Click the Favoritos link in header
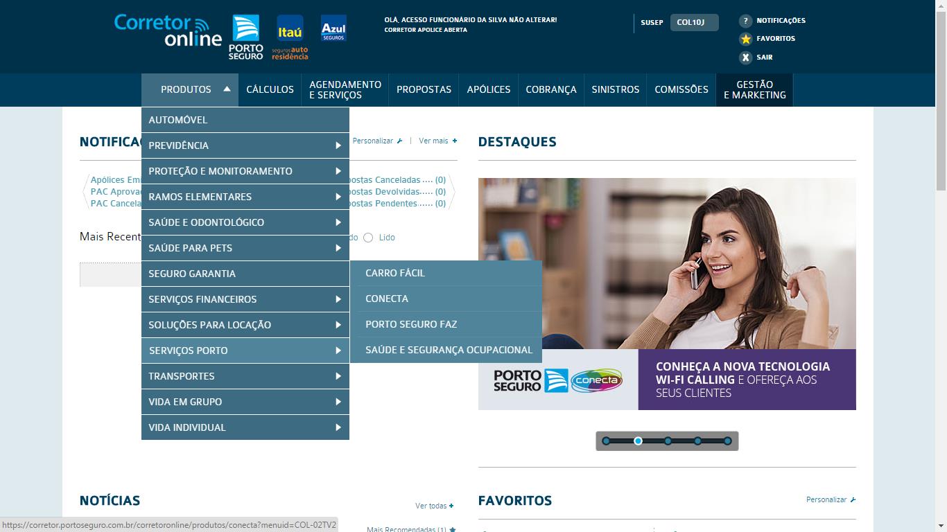The height and width of the screenshot is (532, 947). pyautogui.click(x=776, y=39)
